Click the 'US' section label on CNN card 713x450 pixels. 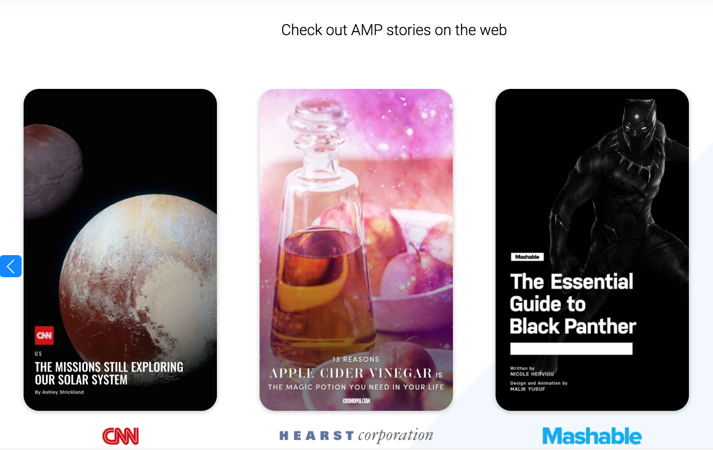pos(38,354)
